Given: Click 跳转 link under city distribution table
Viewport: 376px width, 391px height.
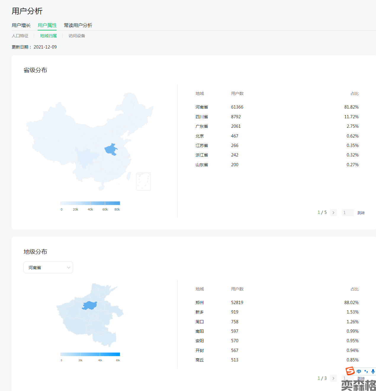Looking at the screenshot, I should 361,379.
